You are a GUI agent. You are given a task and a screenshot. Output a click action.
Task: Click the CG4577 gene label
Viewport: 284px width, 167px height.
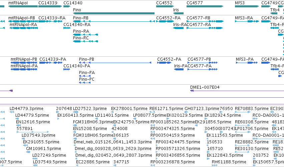pyautogui.click(x=195, y=3)
